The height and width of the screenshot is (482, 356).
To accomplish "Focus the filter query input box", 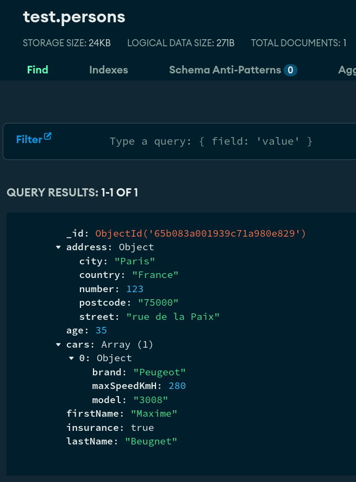I will [x=211, y=141].
